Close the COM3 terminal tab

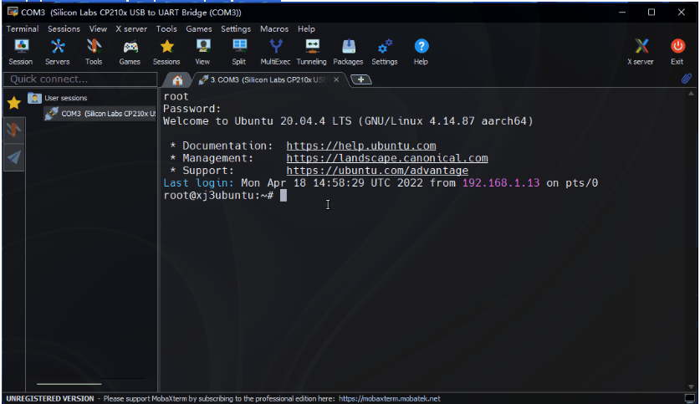(x=336, y=79)
